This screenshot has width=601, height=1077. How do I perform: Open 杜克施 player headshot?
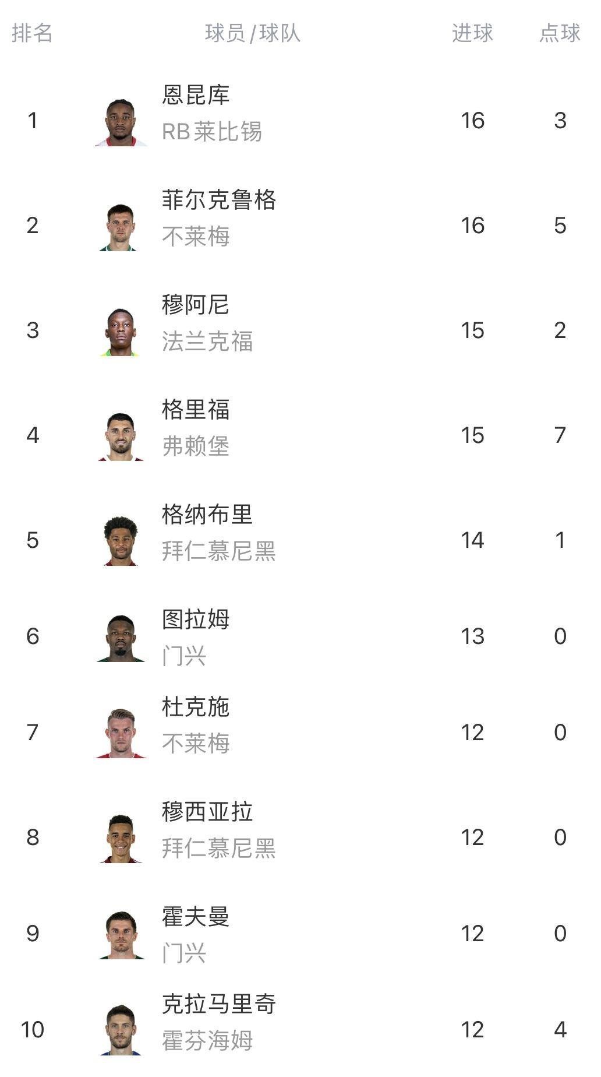point(121,733)
